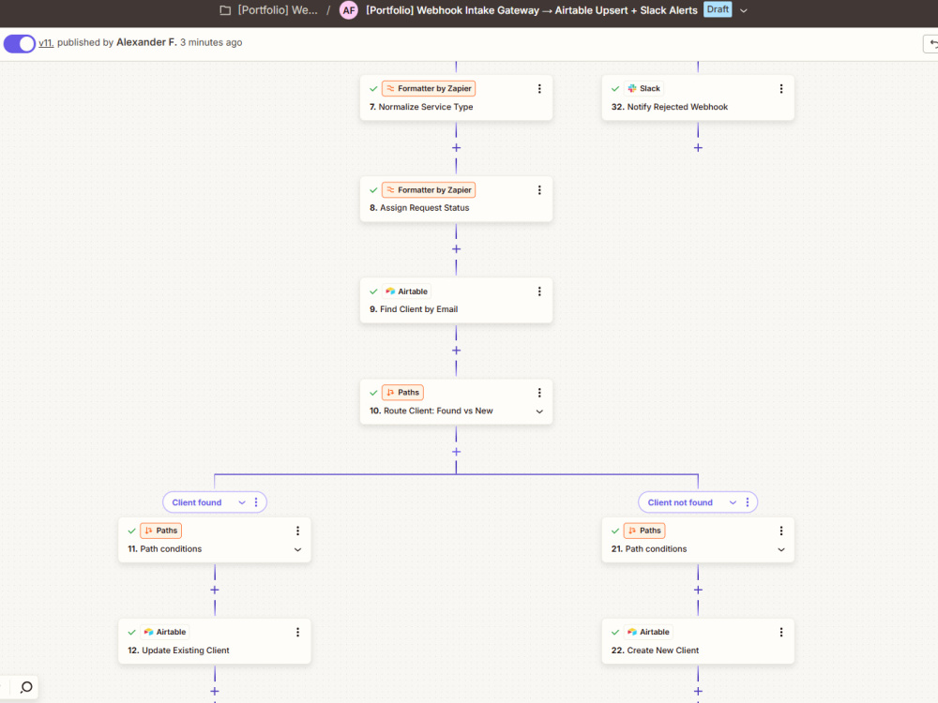Expand chevron on step 21 Path conditions
The height and width of the screenshot is (703, 938).
pos(780,549)
